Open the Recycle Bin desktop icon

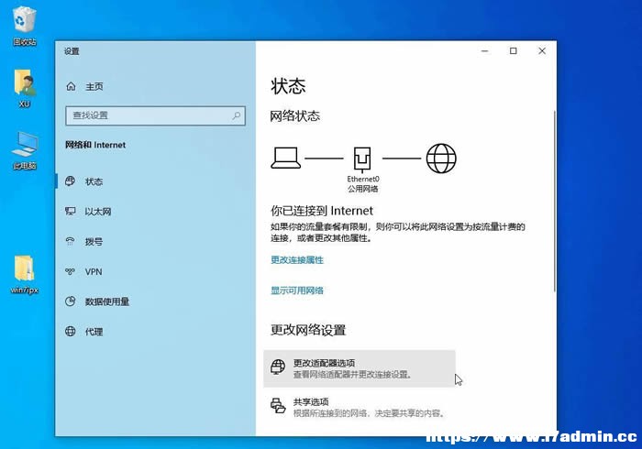pyautogui.click(x=24, y=26)
